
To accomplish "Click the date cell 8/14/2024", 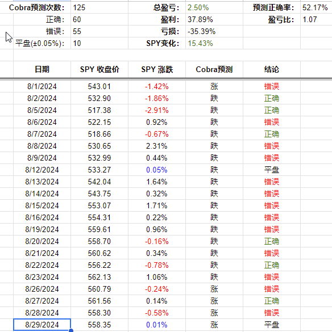I will click(42, 194).
